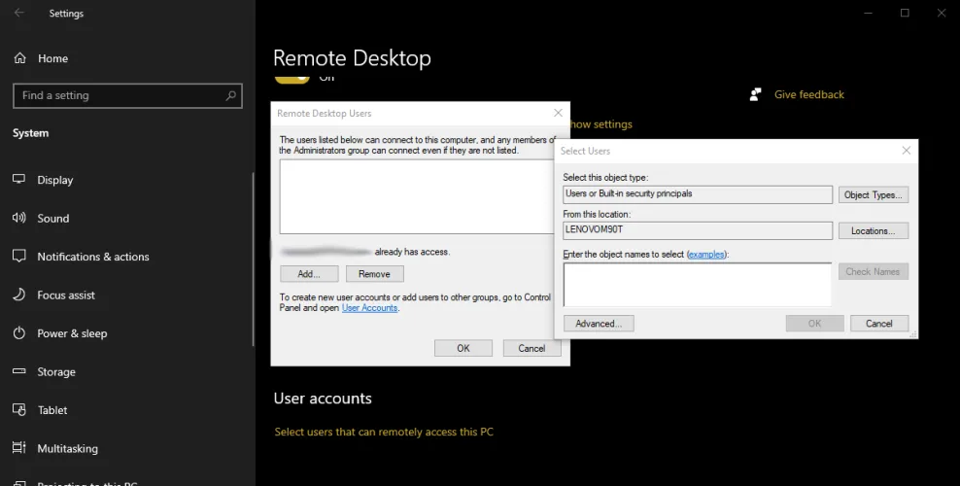Viewport: 960px width, 486px height.
Task: Click the examples link
Action: pyautogui.click(x=706, y=254)
